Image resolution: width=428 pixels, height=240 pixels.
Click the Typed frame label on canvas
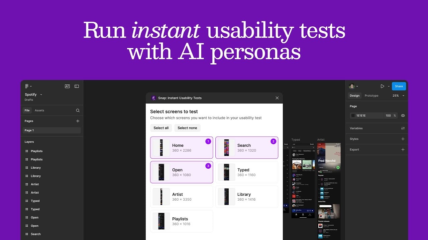[x=296, y=140]
